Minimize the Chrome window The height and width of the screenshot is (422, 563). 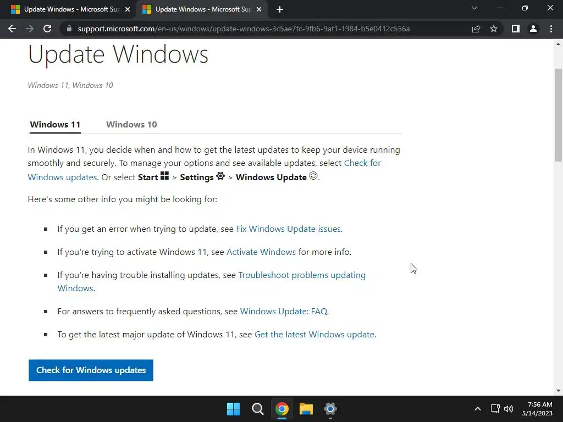[x=499, y=8]
